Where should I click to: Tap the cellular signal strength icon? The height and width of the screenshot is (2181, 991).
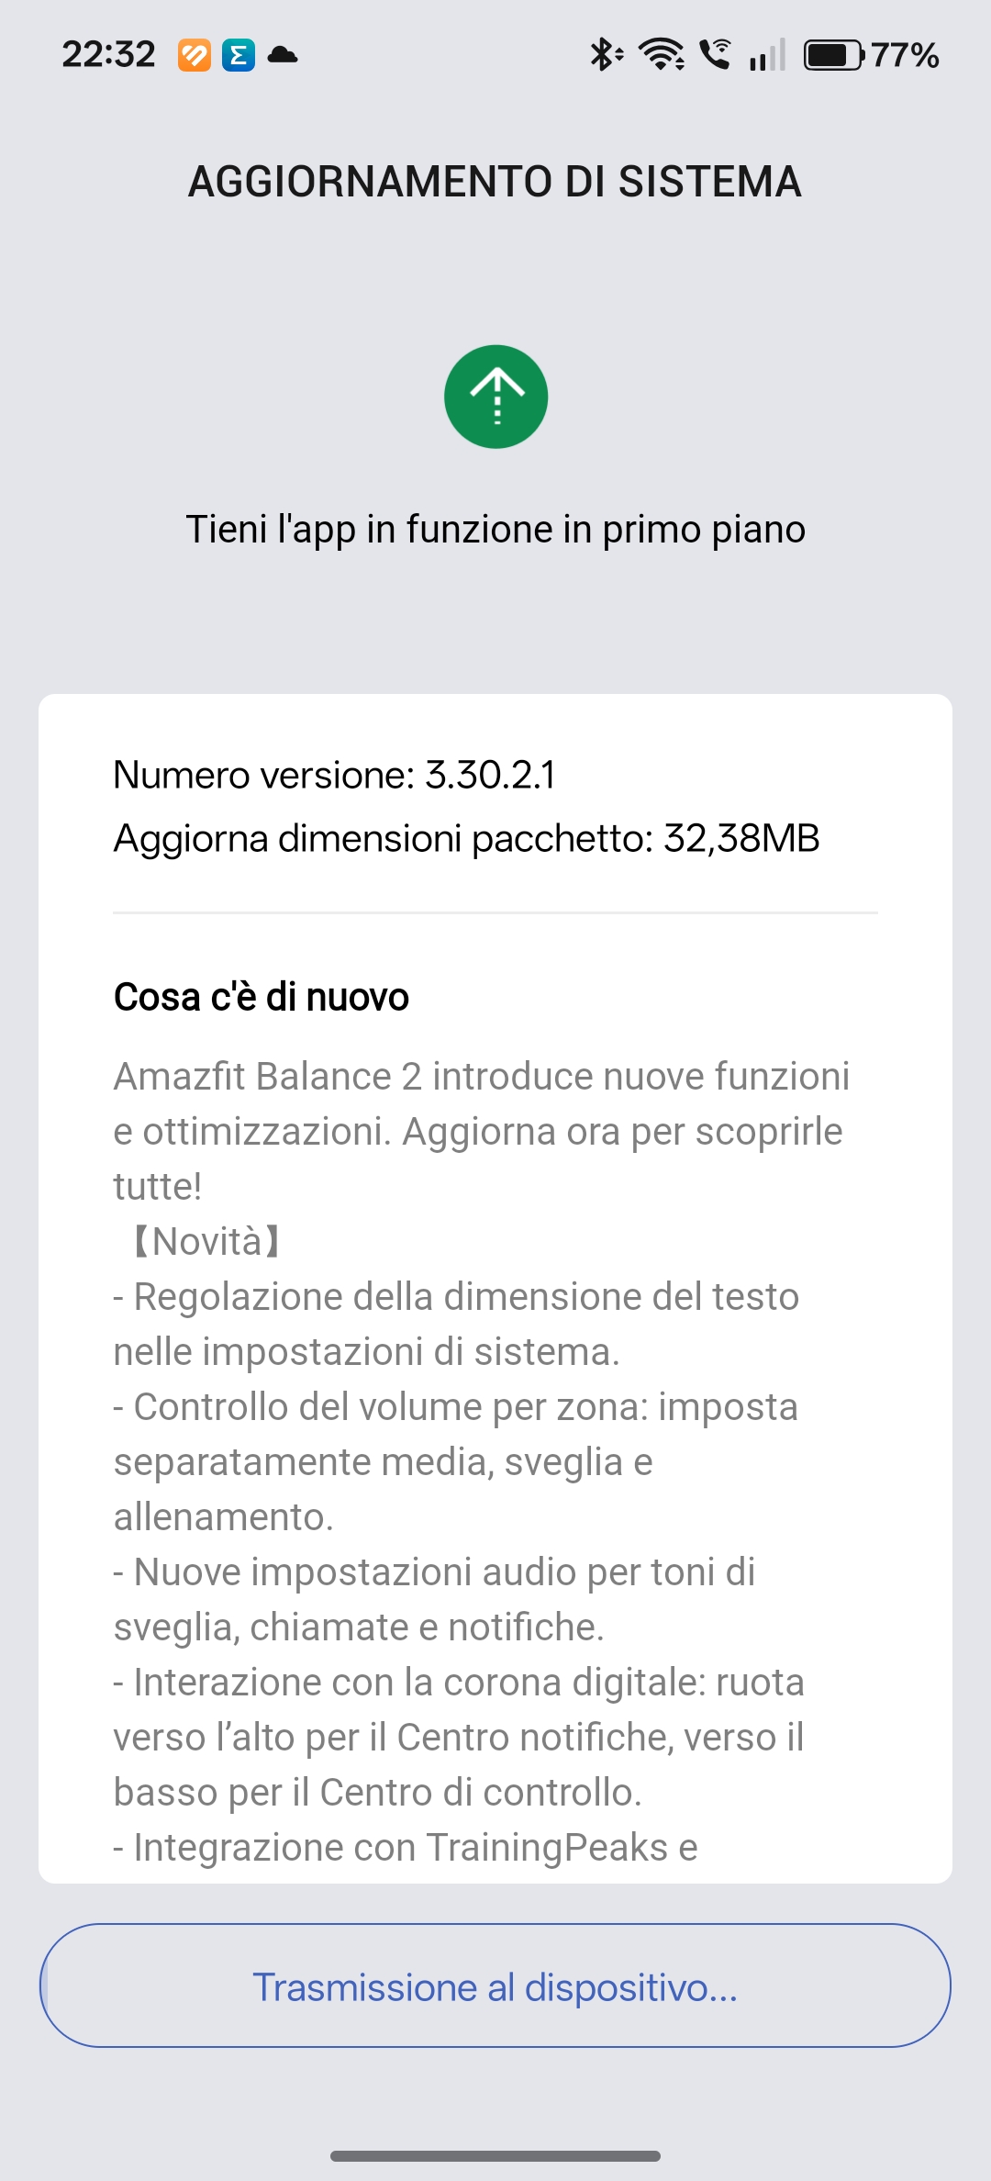point(767,55)
